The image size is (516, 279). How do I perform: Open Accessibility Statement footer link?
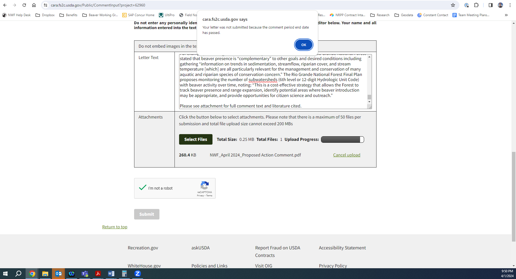tap(342, 248)
